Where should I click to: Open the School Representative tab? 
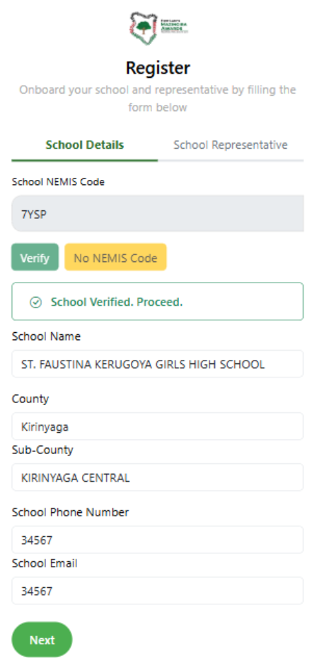coord(231,145)
